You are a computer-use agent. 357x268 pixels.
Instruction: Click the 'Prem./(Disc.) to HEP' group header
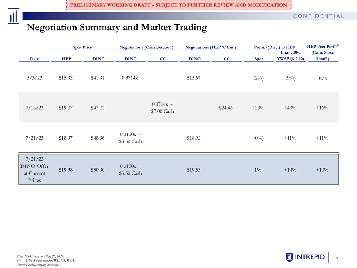coord(274,47)
